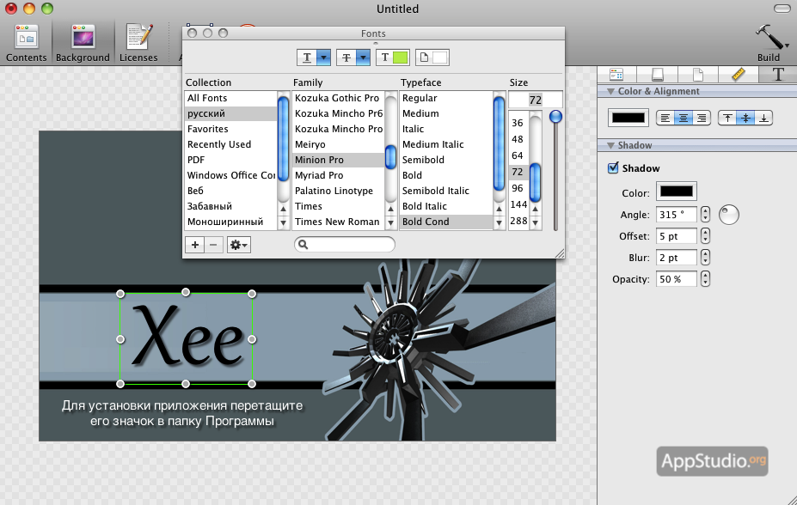Align text to bottom vertically
The height and width of the screenshot is (505, 797).
coord(763,119)
